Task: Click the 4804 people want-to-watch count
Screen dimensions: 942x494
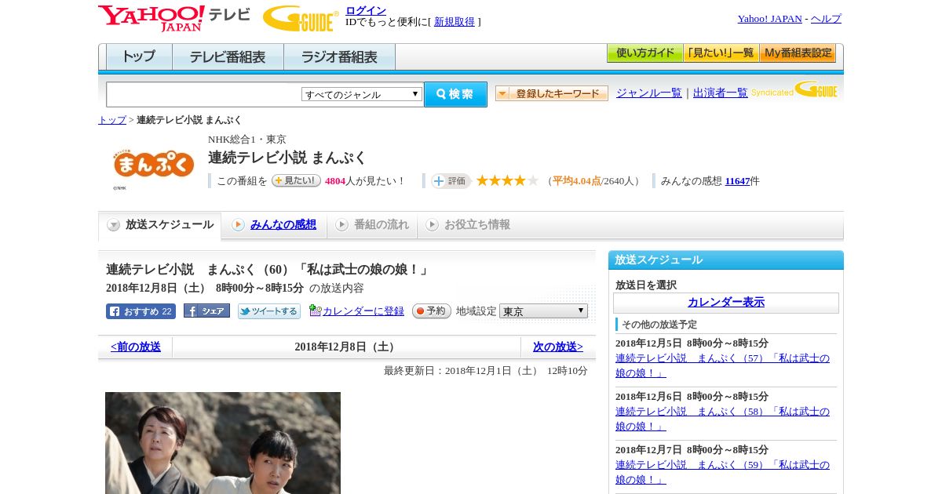Action: point(335,181)
